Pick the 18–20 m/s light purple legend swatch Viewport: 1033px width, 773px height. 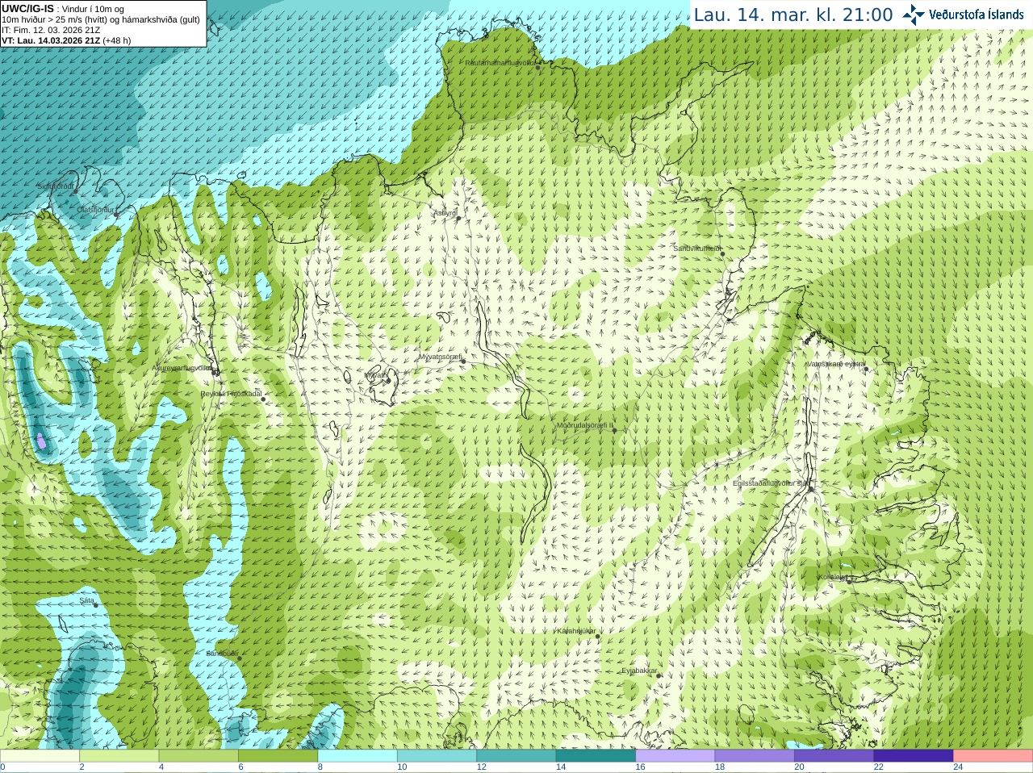point(755,756)
